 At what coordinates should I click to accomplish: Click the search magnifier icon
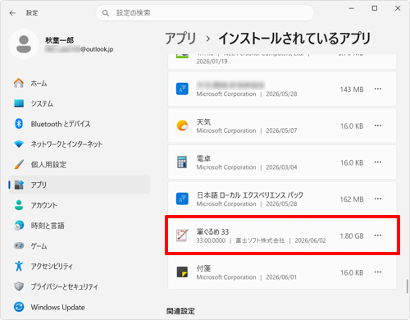point(106,13)
